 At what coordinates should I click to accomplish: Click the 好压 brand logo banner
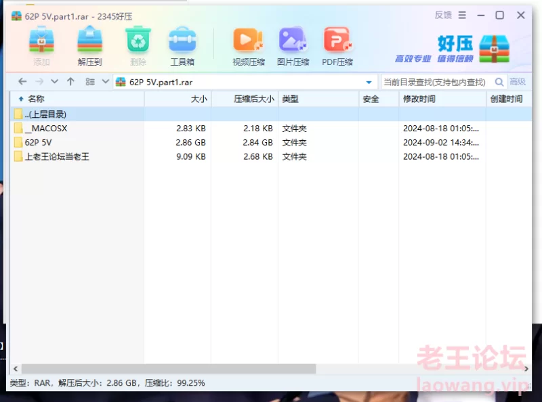(453, 49)
